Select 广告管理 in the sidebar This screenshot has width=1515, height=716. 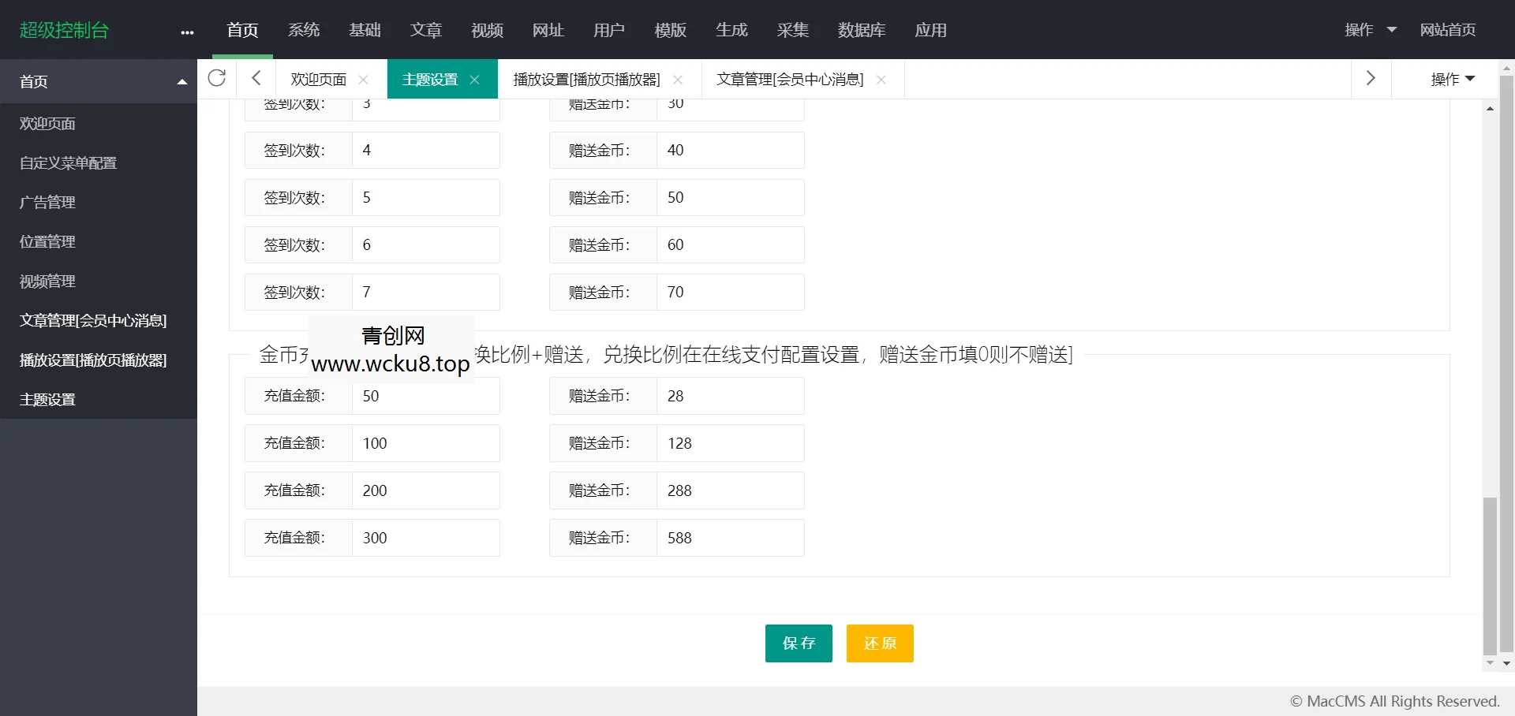coord(47,202)
